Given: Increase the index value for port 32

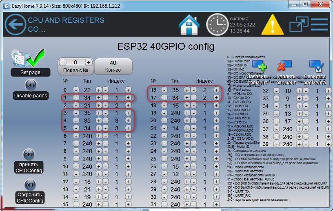Looking at the screenshot, I should [328, 91].
